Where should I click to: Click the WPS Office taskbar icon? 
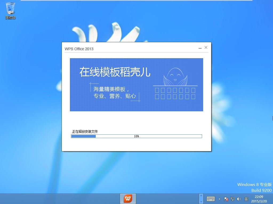click(x=128, y=199)
